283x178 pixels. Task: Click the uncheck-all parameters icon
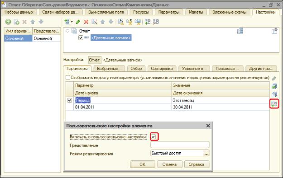274,94
